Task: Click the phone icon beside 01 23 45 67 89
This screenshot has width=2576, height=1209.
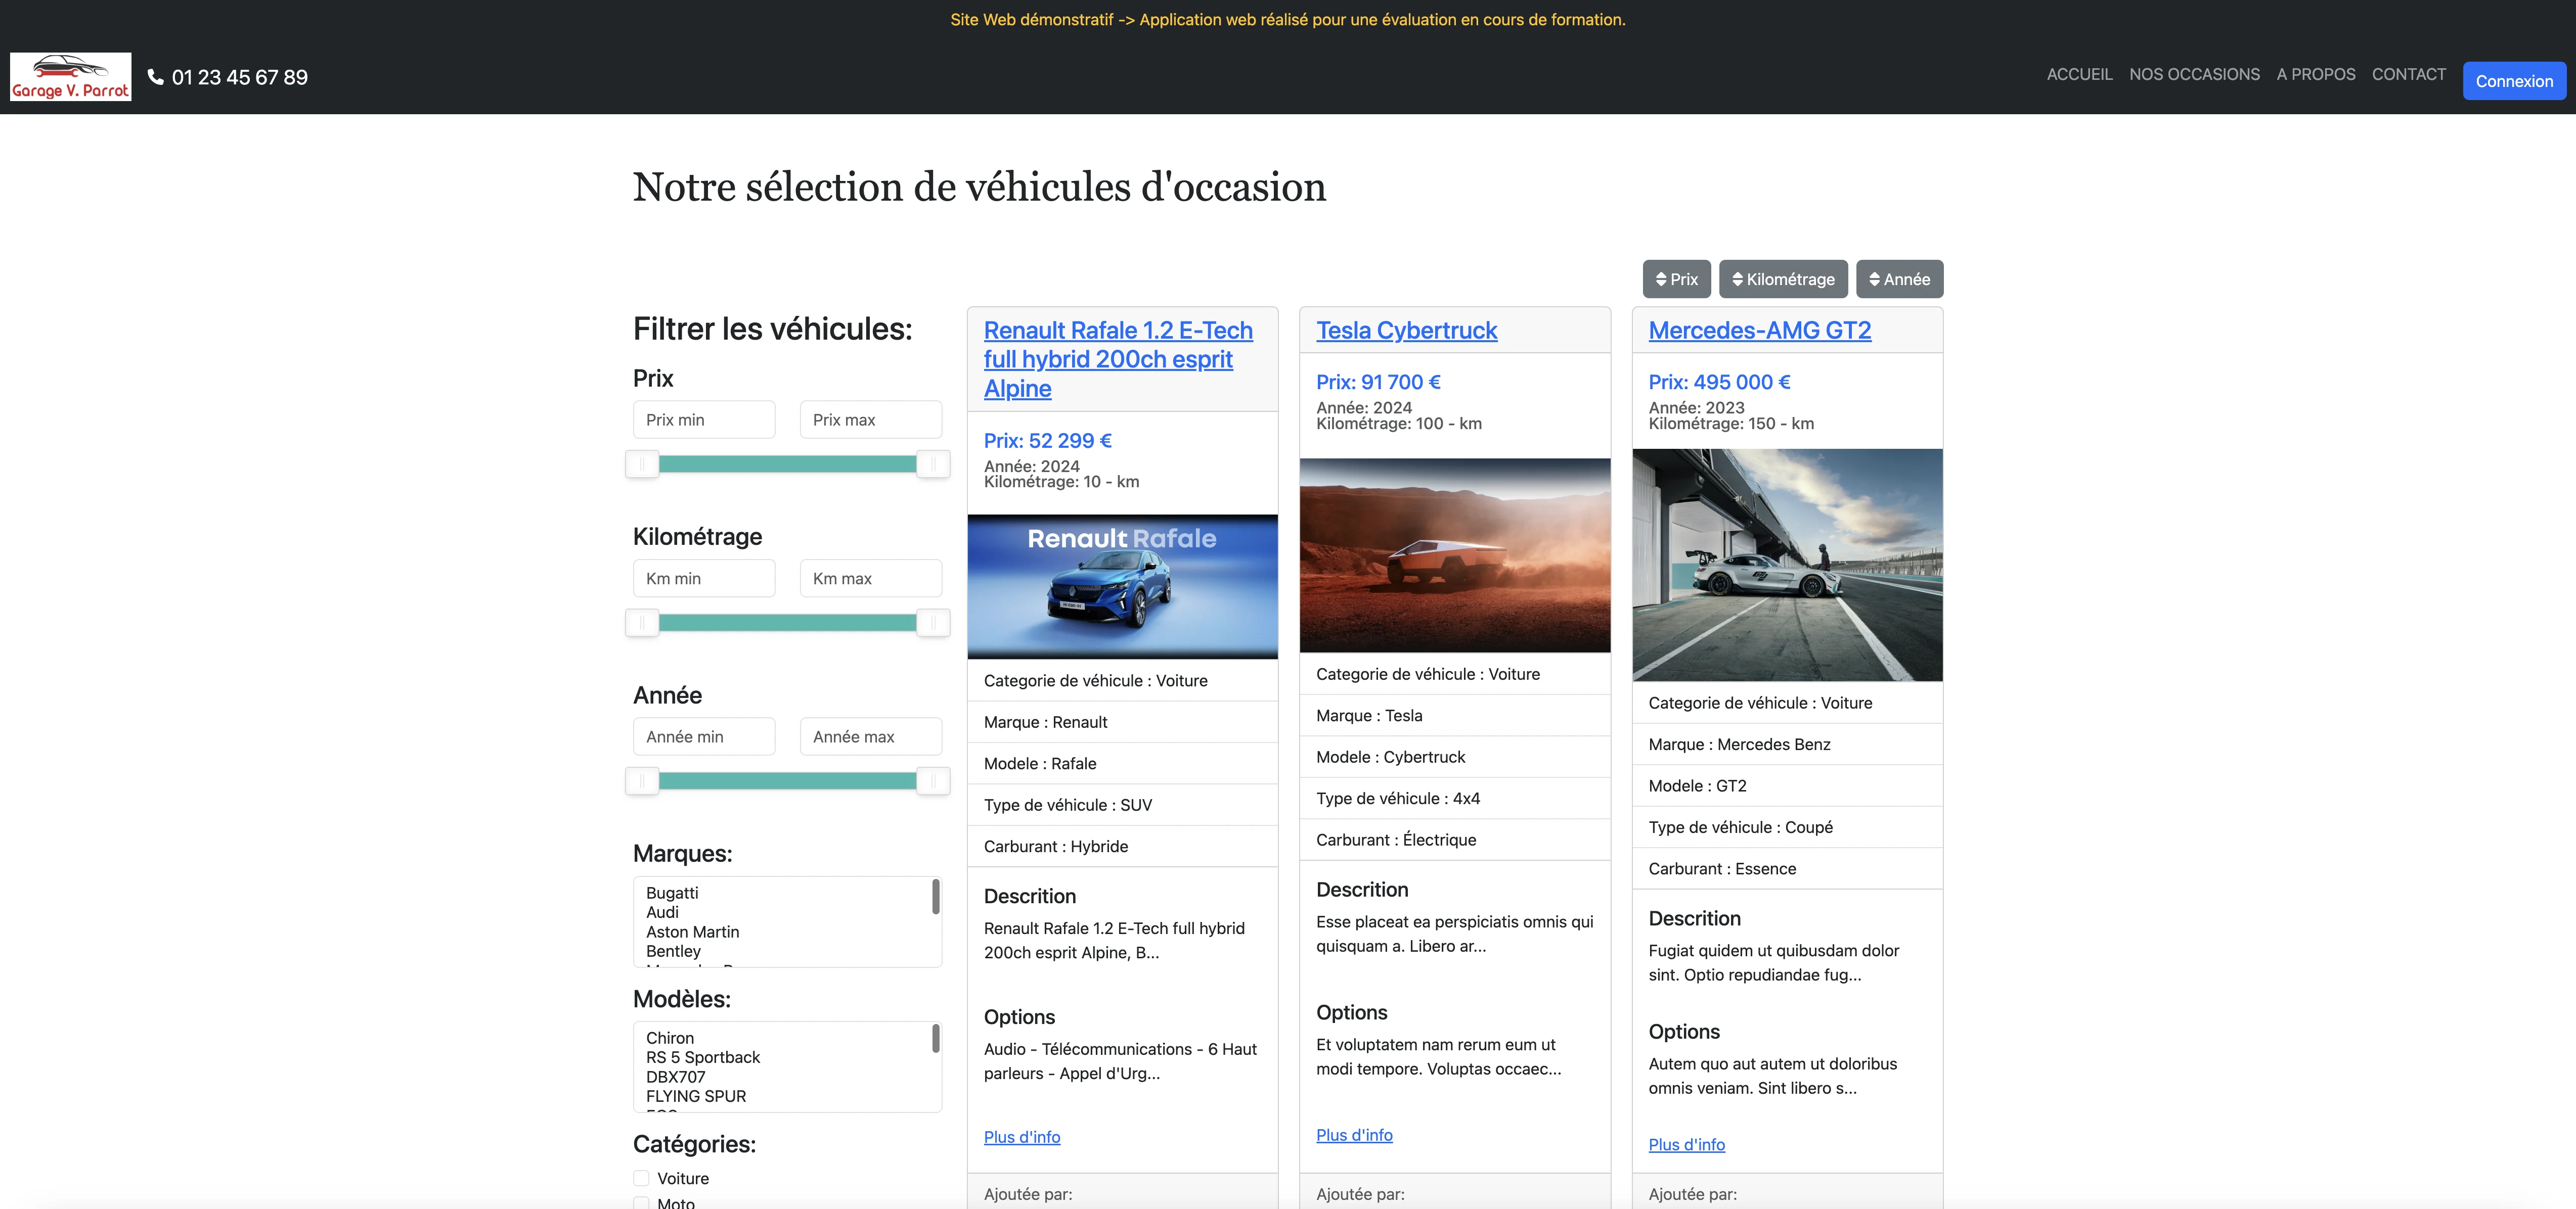Action: click(x=155, y=77)
